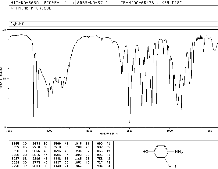This screenshot has height=169, width=218.
Task: Click the 100 y-axis tick label
Action: click(x=4, y=30)
